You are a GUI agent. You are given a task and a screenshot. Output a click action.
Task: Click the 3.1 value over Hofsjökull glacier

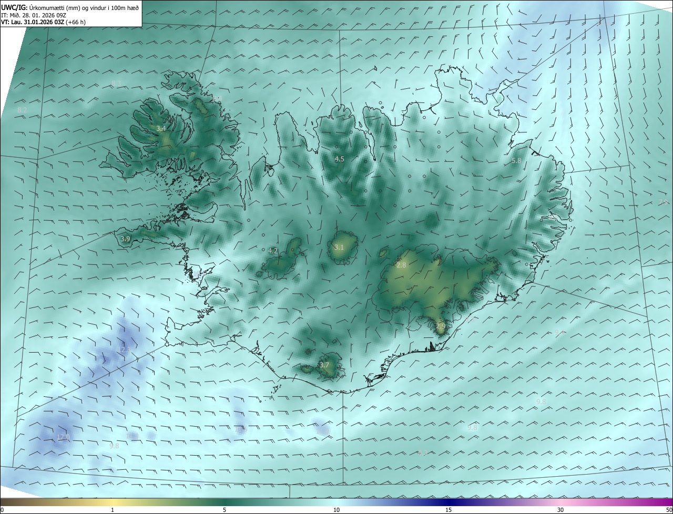[339, 248]
